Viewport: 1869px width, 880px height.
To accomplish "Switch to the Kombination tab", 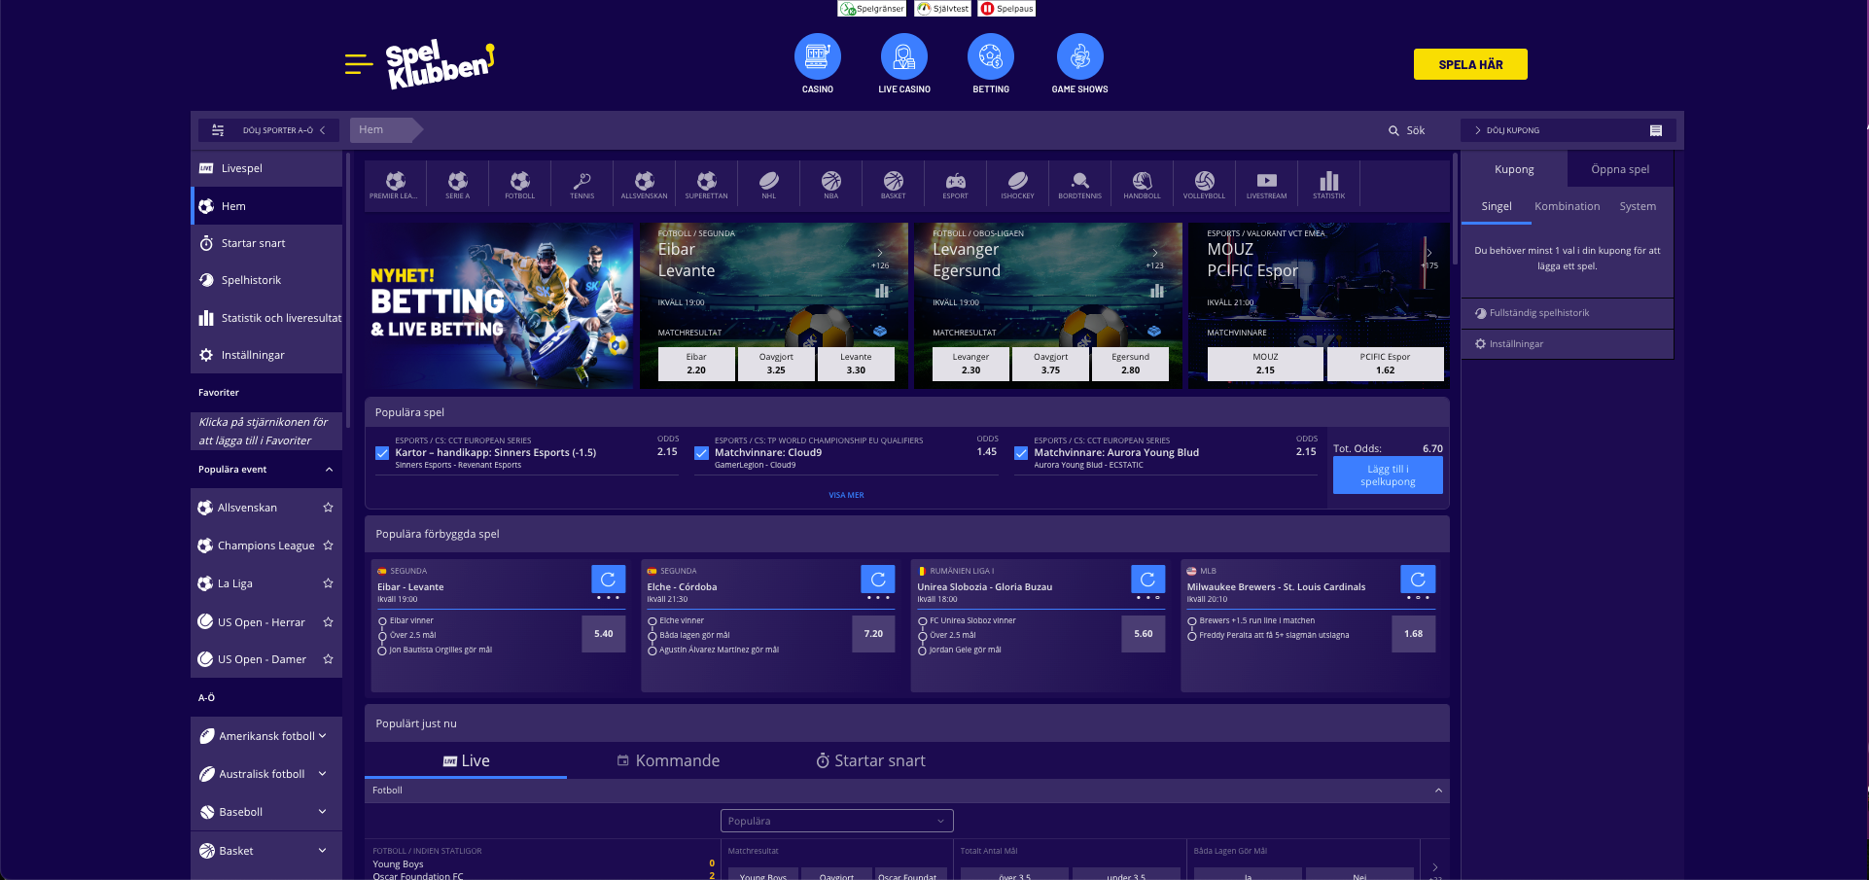I will click(x=1567, y=206).
